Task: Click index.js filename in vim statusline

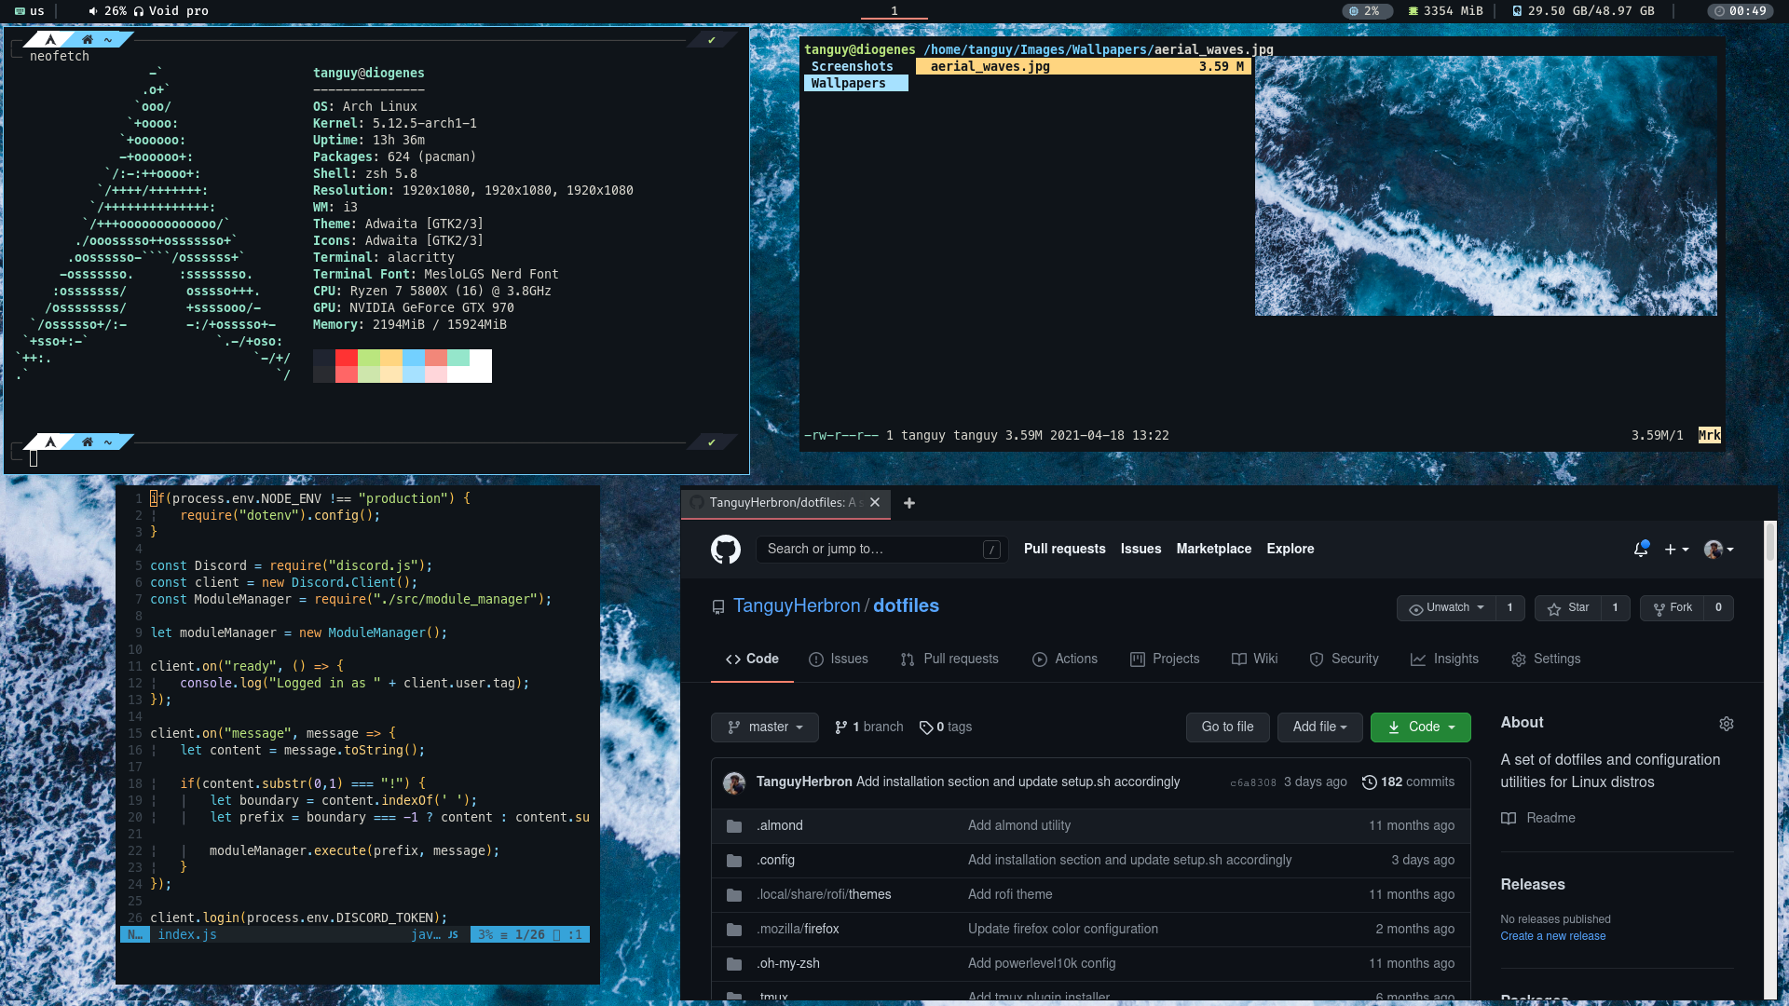Action: [187, 935]
